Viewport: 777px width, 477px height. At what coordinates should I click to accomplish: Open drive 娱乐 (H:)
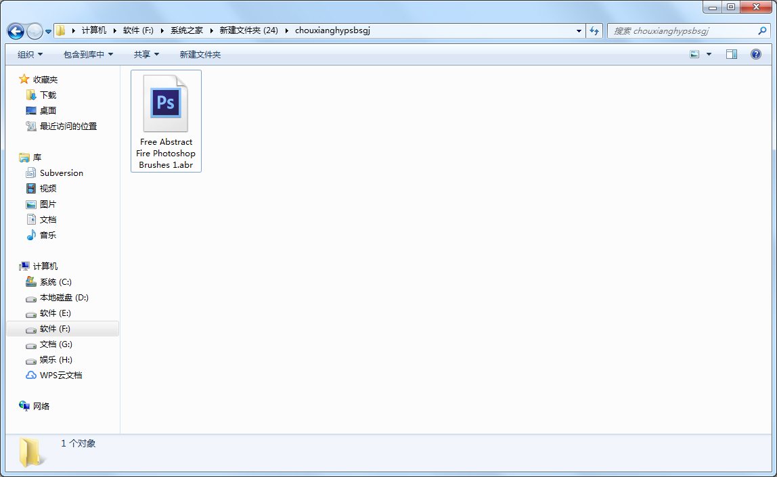[x=56, y=359]
